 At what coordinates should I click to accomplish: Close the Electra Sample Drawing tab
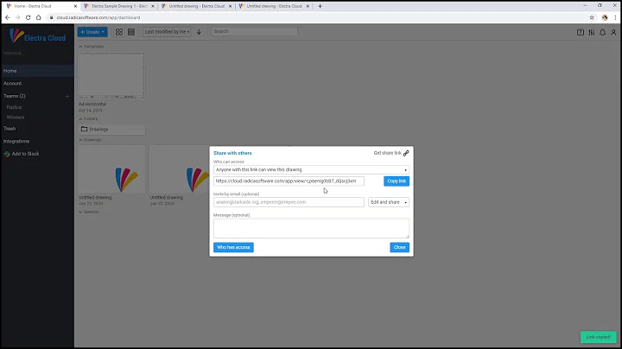click(x=153, y=6)
